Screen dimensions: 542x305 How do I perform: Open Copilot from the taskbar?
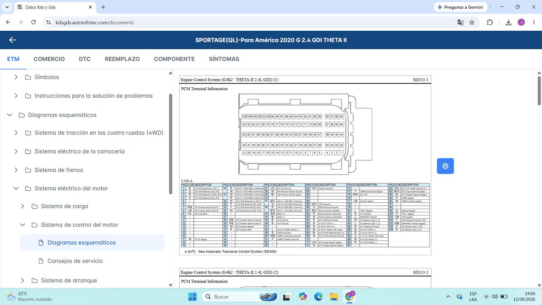303,296
